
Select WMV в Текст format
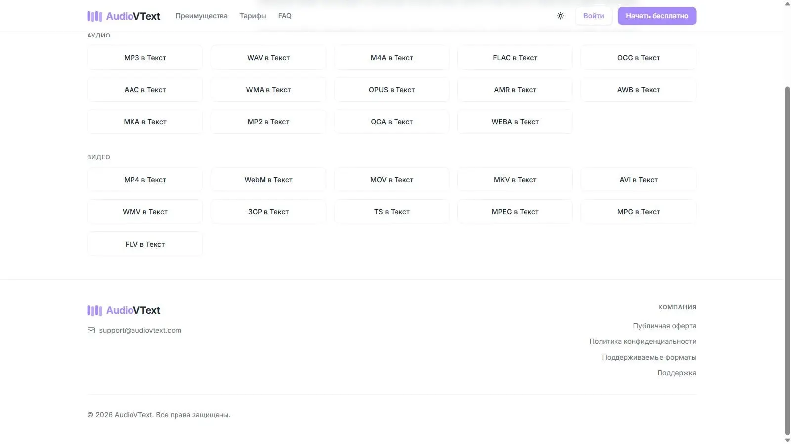tap(145, 212)
